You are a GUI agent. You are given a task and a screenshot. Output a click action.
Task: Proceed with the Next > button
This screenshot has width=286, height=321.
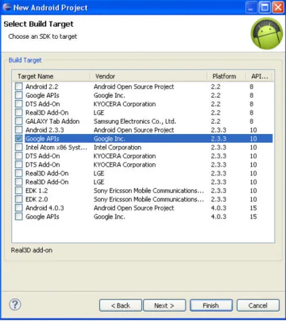click(x=164, y=305)
